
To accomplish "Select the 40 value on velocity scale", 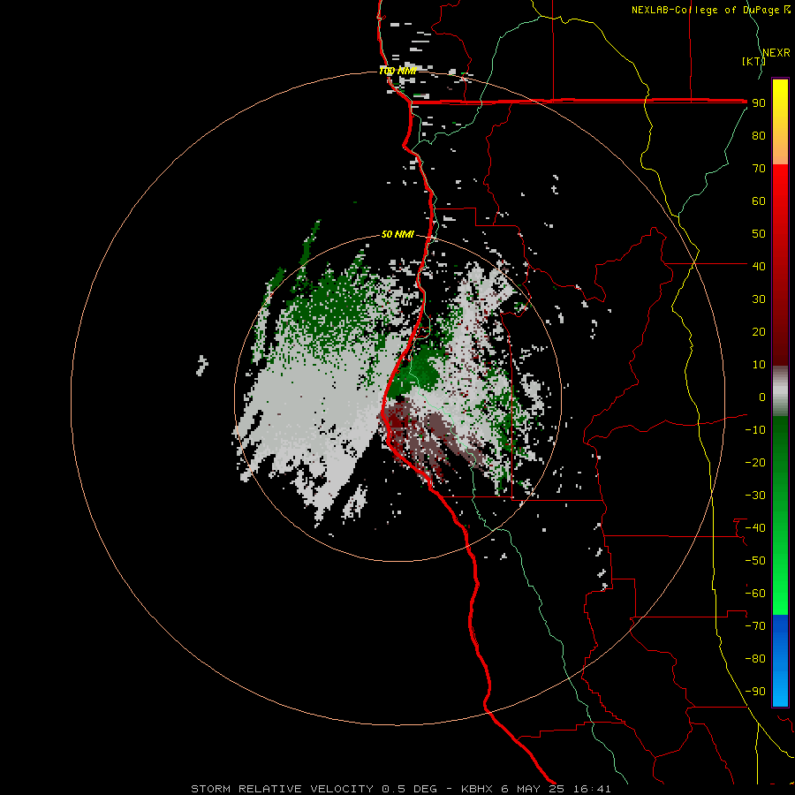I will coord(759,267).
